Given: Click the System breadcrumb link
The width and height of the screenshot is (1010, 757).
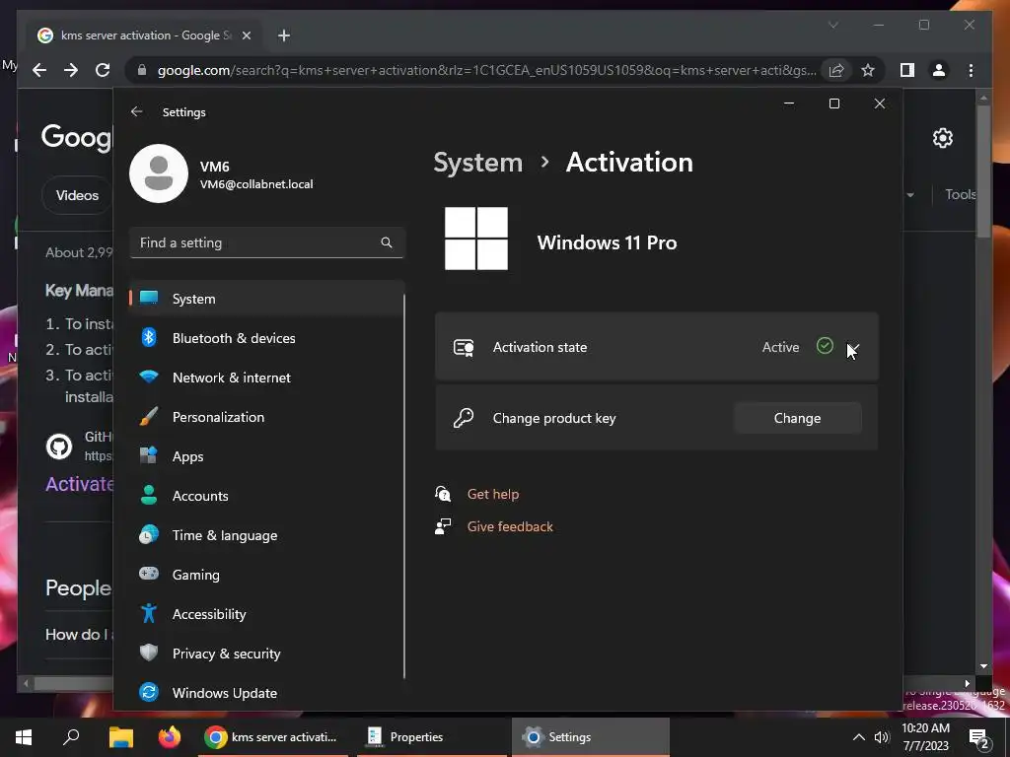Looking at the screenshot, I should (x=478, y=163).
